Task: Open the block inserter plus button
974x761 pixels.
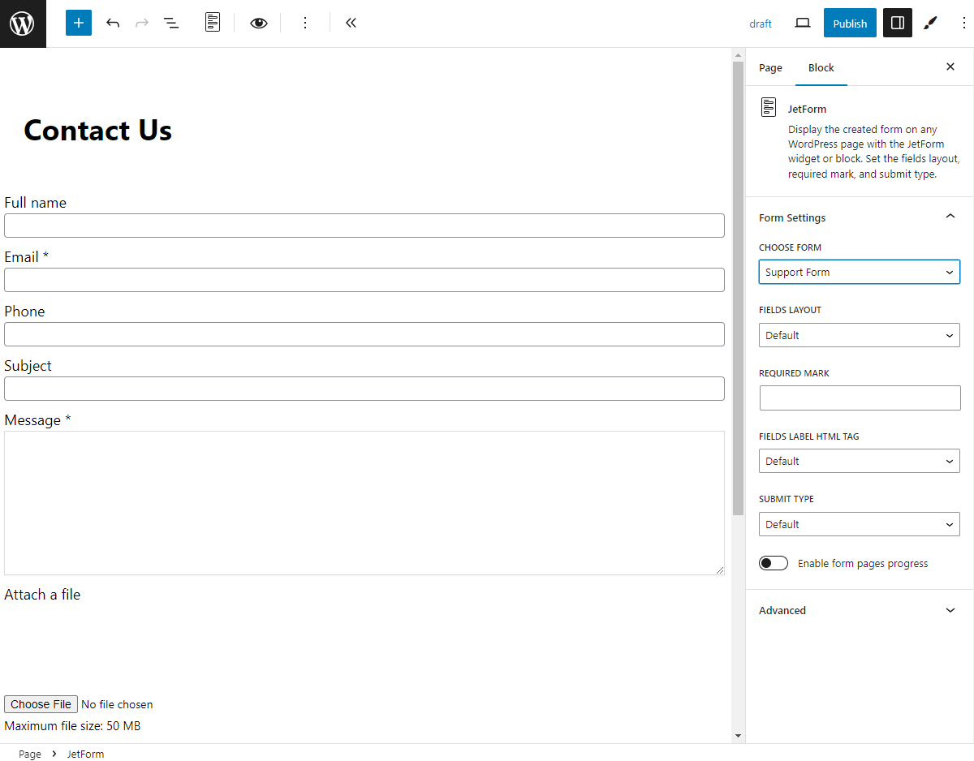Action: pos(79,23)
